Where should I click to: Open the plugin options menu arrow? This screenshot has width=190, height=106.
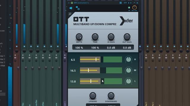coord(69,3)
